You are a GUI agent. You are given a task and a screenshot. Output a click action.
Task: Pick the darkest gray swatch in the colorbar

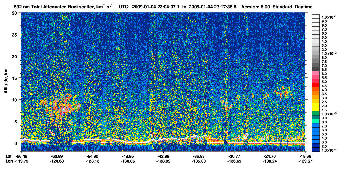click(x=316, y=69)
